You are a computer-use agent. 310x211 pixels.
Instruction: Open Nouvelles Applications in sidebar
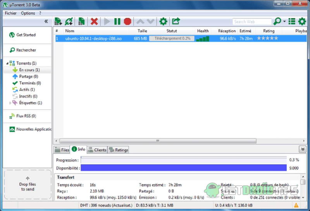[30, 129]
